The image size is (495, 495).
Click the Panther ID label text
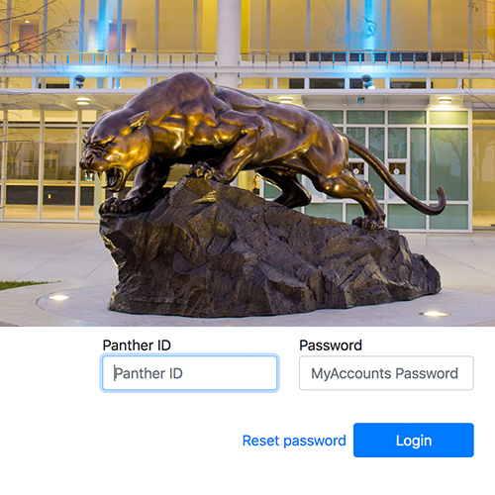point(137,346)
